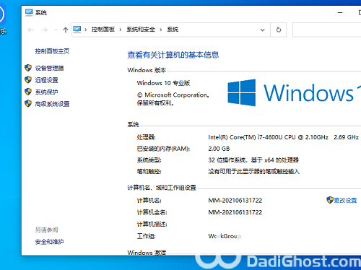Click shield icon beside 设备管理器
This screenshot has width=361, height=270.
pyautogui.click(x=28, y=68)
